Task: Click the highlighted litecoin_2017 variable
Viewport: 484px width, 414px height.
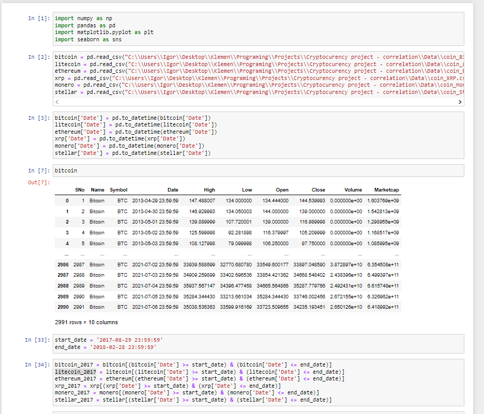Action: [x=75, y=372]
